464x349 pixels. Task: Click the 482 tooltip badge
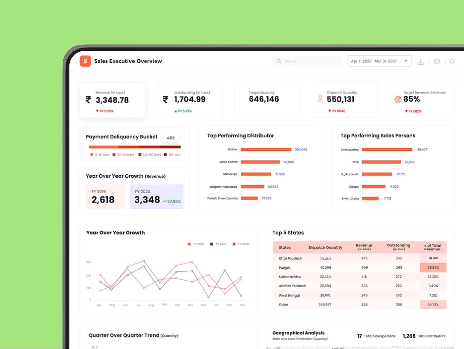[x=171, y=138]
